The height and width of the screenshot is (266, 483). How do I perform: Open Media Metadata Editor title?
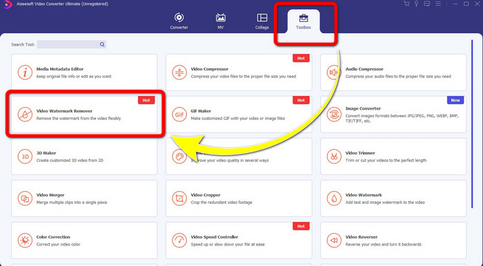60,69
